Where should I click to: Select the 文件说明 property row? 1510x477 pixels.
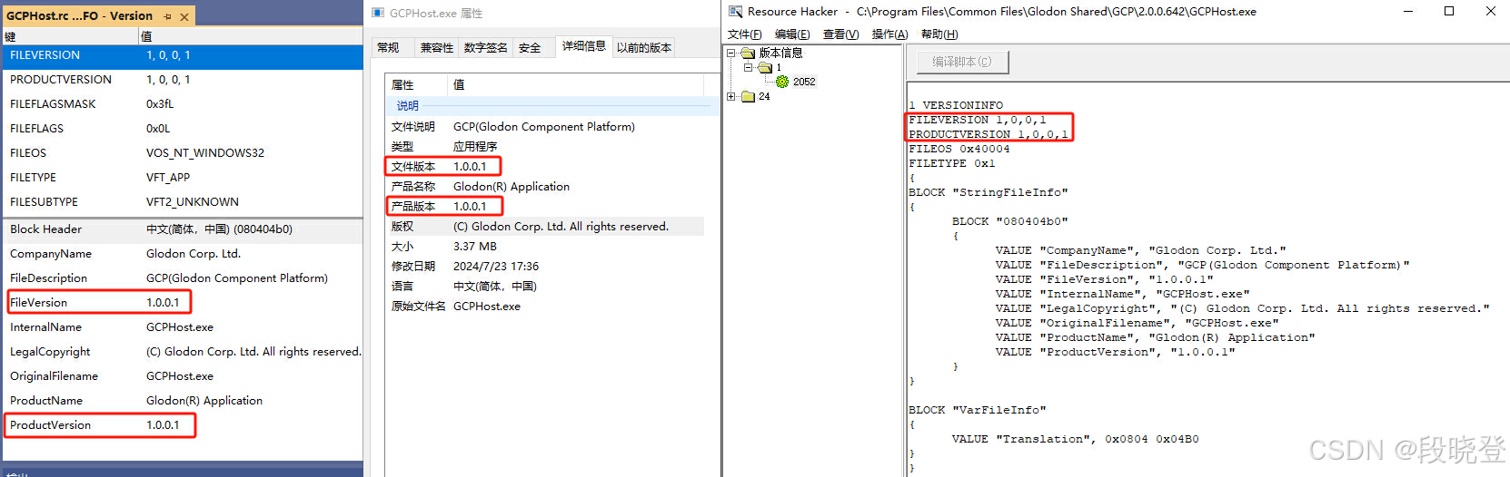click(x=545, y=127)
